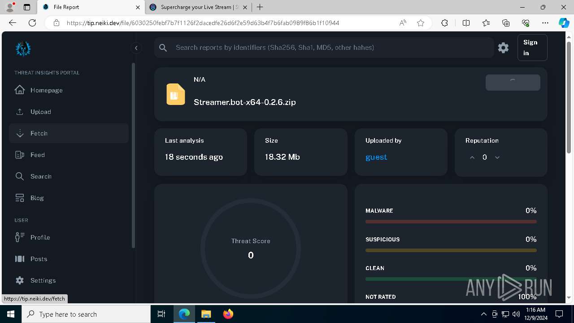Open the guest uploader link

376,157
